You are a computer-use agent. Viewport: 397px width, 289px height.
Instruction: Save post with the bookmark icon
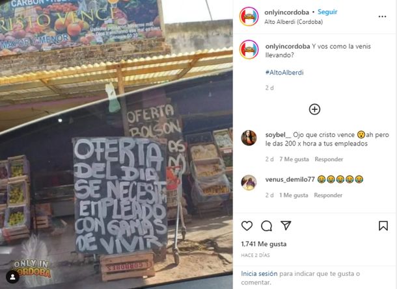[x=383, y=225]
